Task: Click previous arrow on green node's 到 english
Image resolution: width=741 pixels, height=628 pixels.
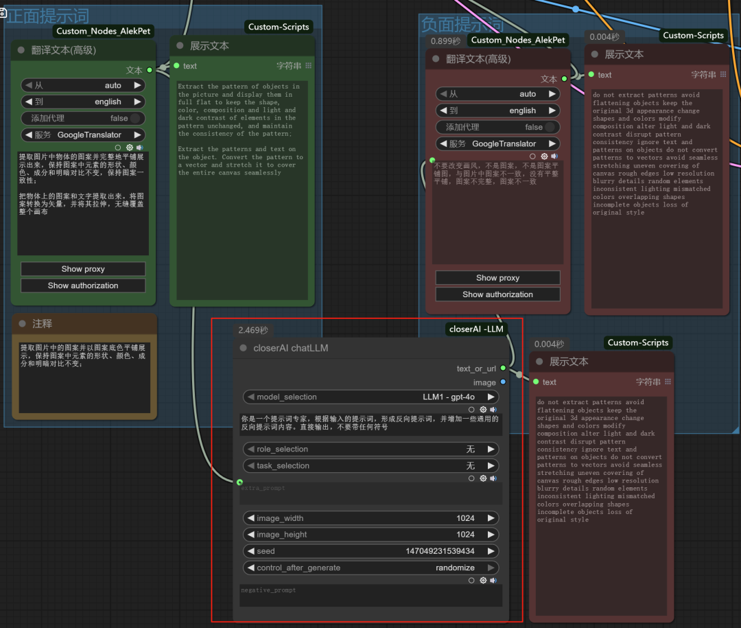Action: pyautogui.click(x=28, y=102)
